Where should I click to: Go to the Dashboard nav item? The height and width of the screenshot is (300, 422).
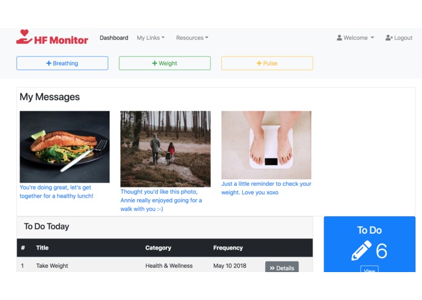[114, 38]
